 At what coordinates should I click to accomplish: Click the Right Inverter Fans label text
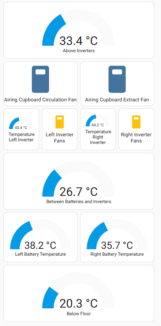pyautogui.click(x=136, y=137)
